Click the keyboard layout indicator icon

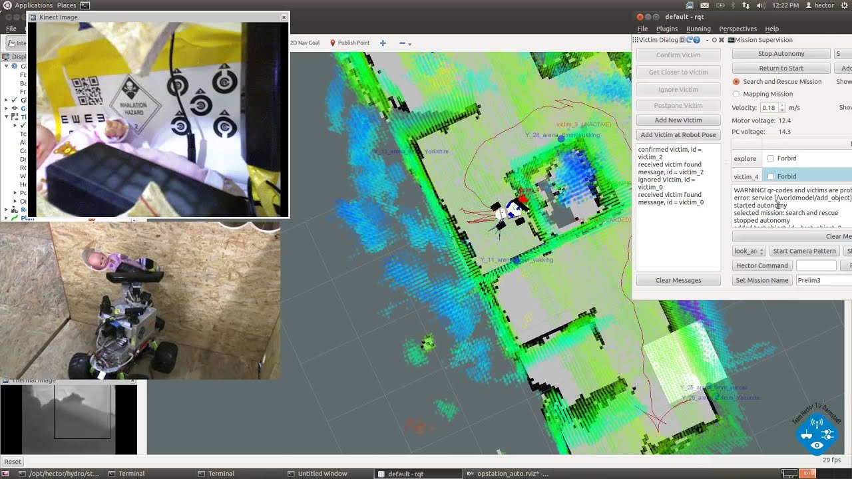point(690,5)
